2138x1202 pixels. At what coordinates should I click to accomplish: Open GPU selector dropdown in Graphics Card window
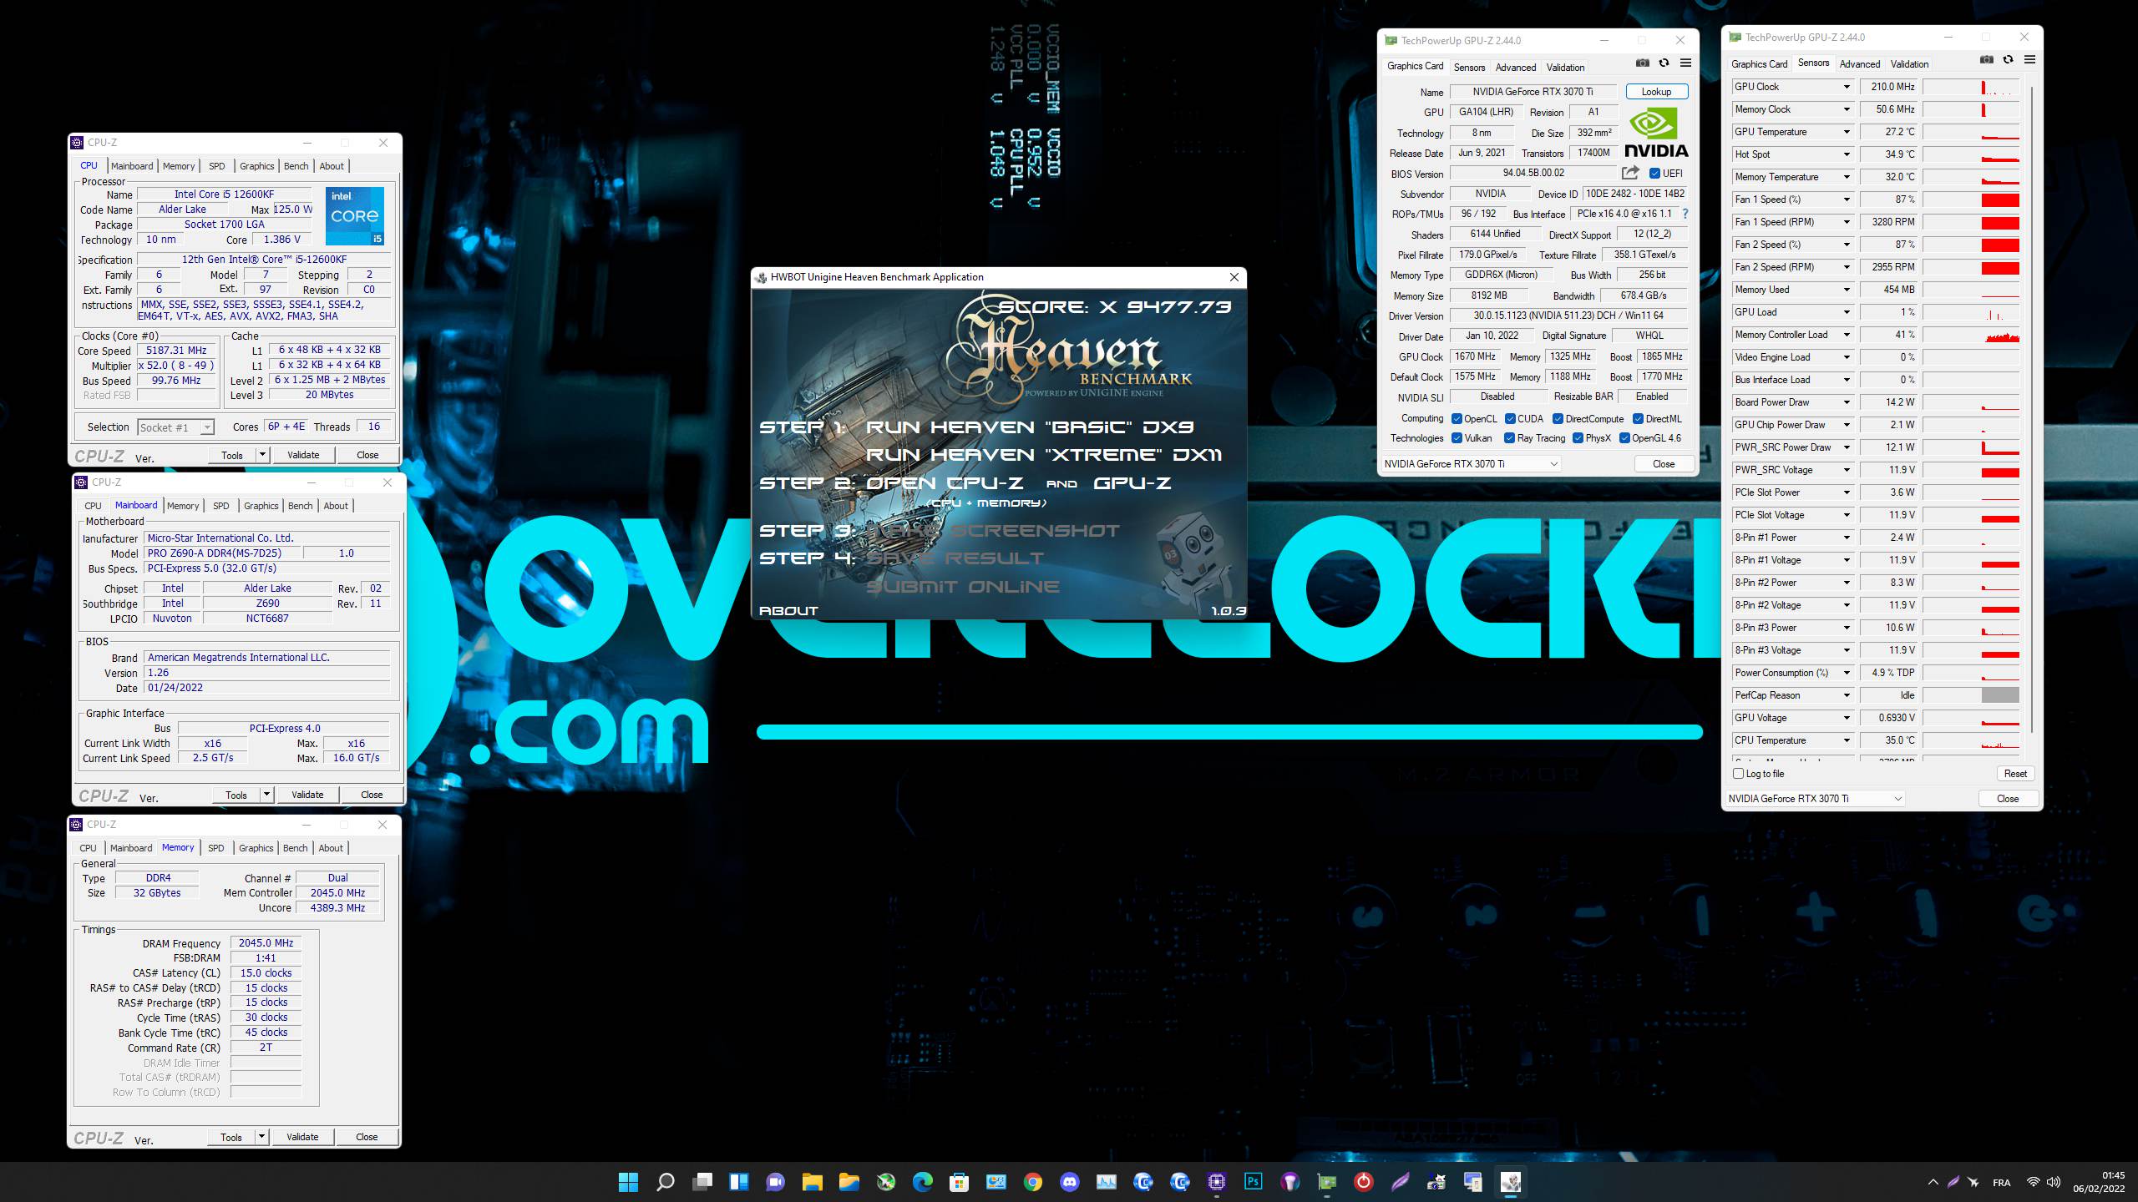click(1471, 464)
